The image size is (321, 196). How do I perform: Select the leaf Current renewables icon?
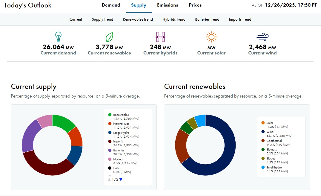[109, 37]
